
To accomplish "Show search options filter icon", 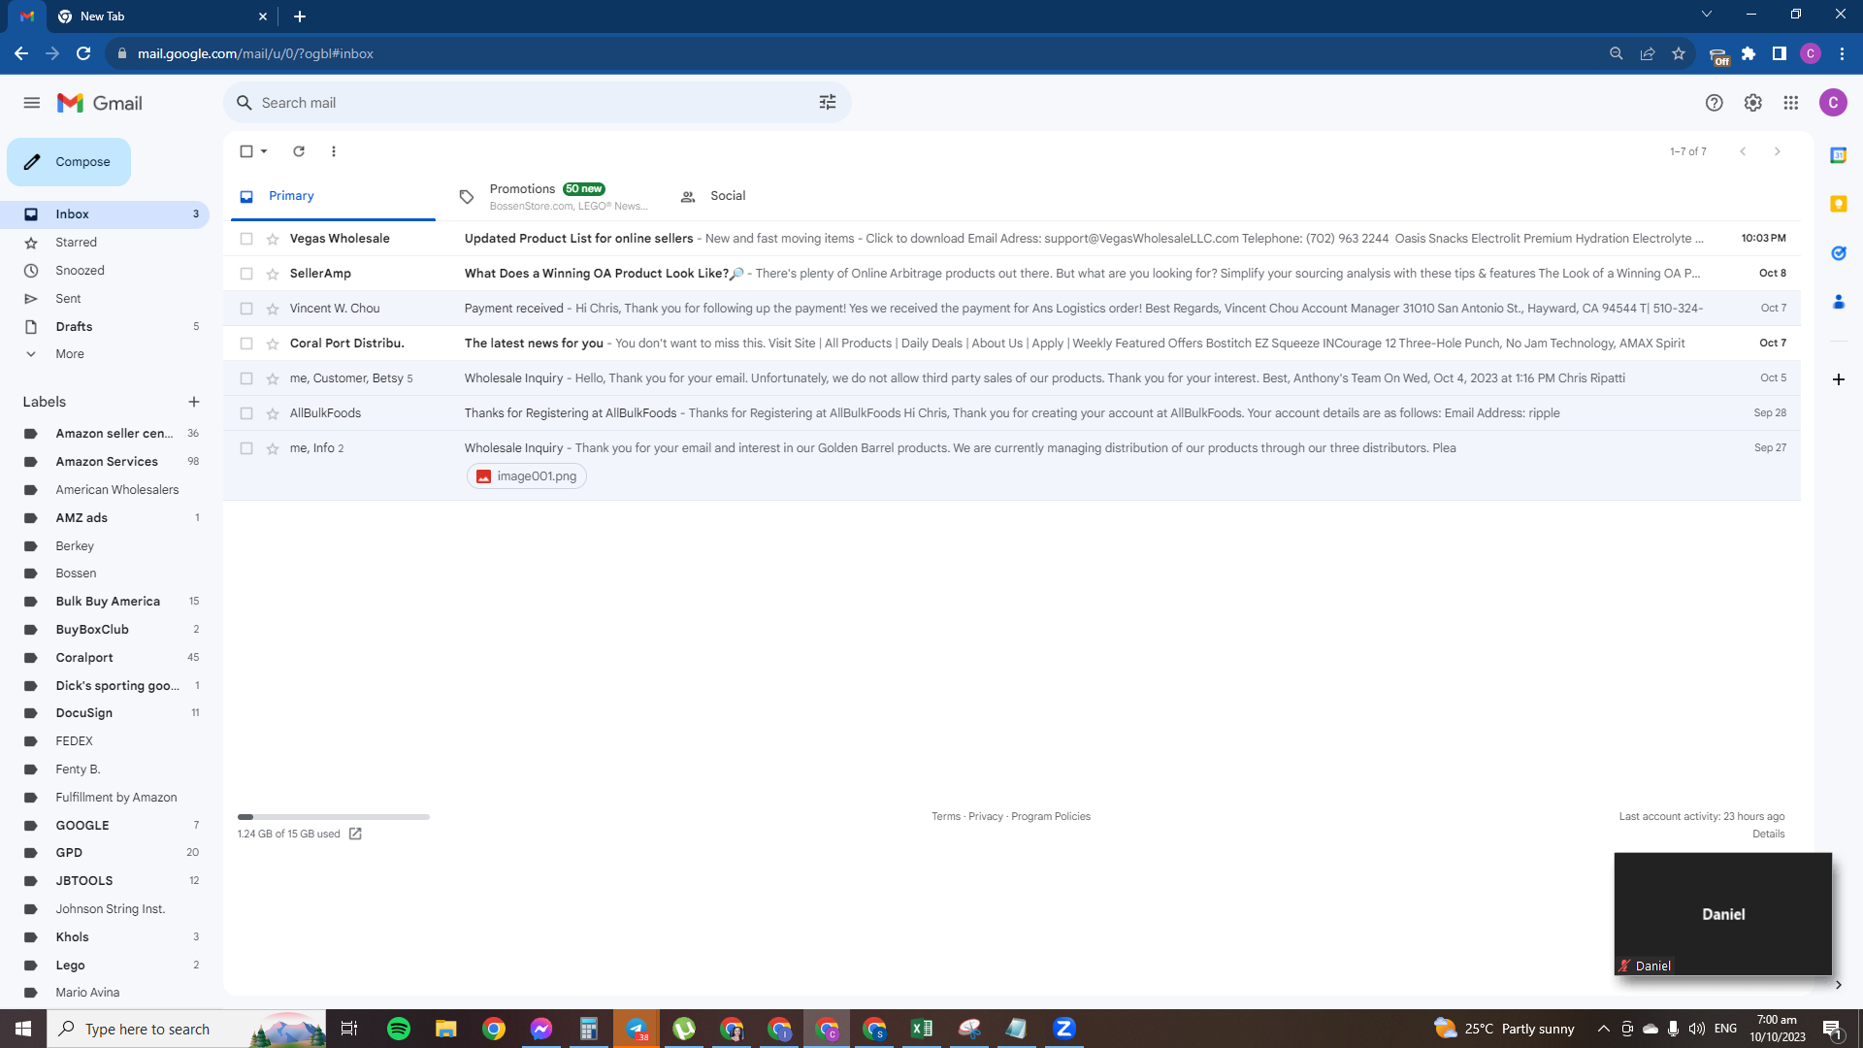I will click(828, 103).
